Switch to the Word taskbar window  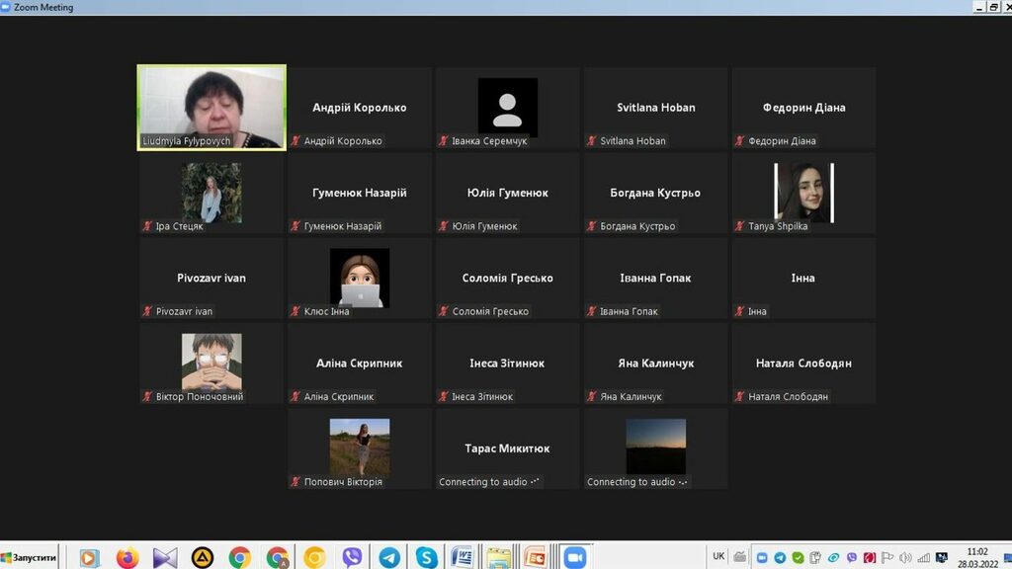pyautogui.click(x=462, y=557)
